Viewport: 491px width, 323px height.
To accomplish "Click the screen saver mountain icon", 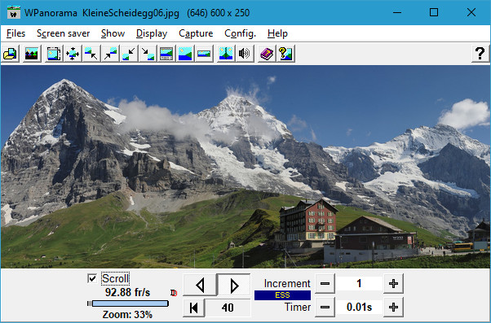I will tap(32, 54).
